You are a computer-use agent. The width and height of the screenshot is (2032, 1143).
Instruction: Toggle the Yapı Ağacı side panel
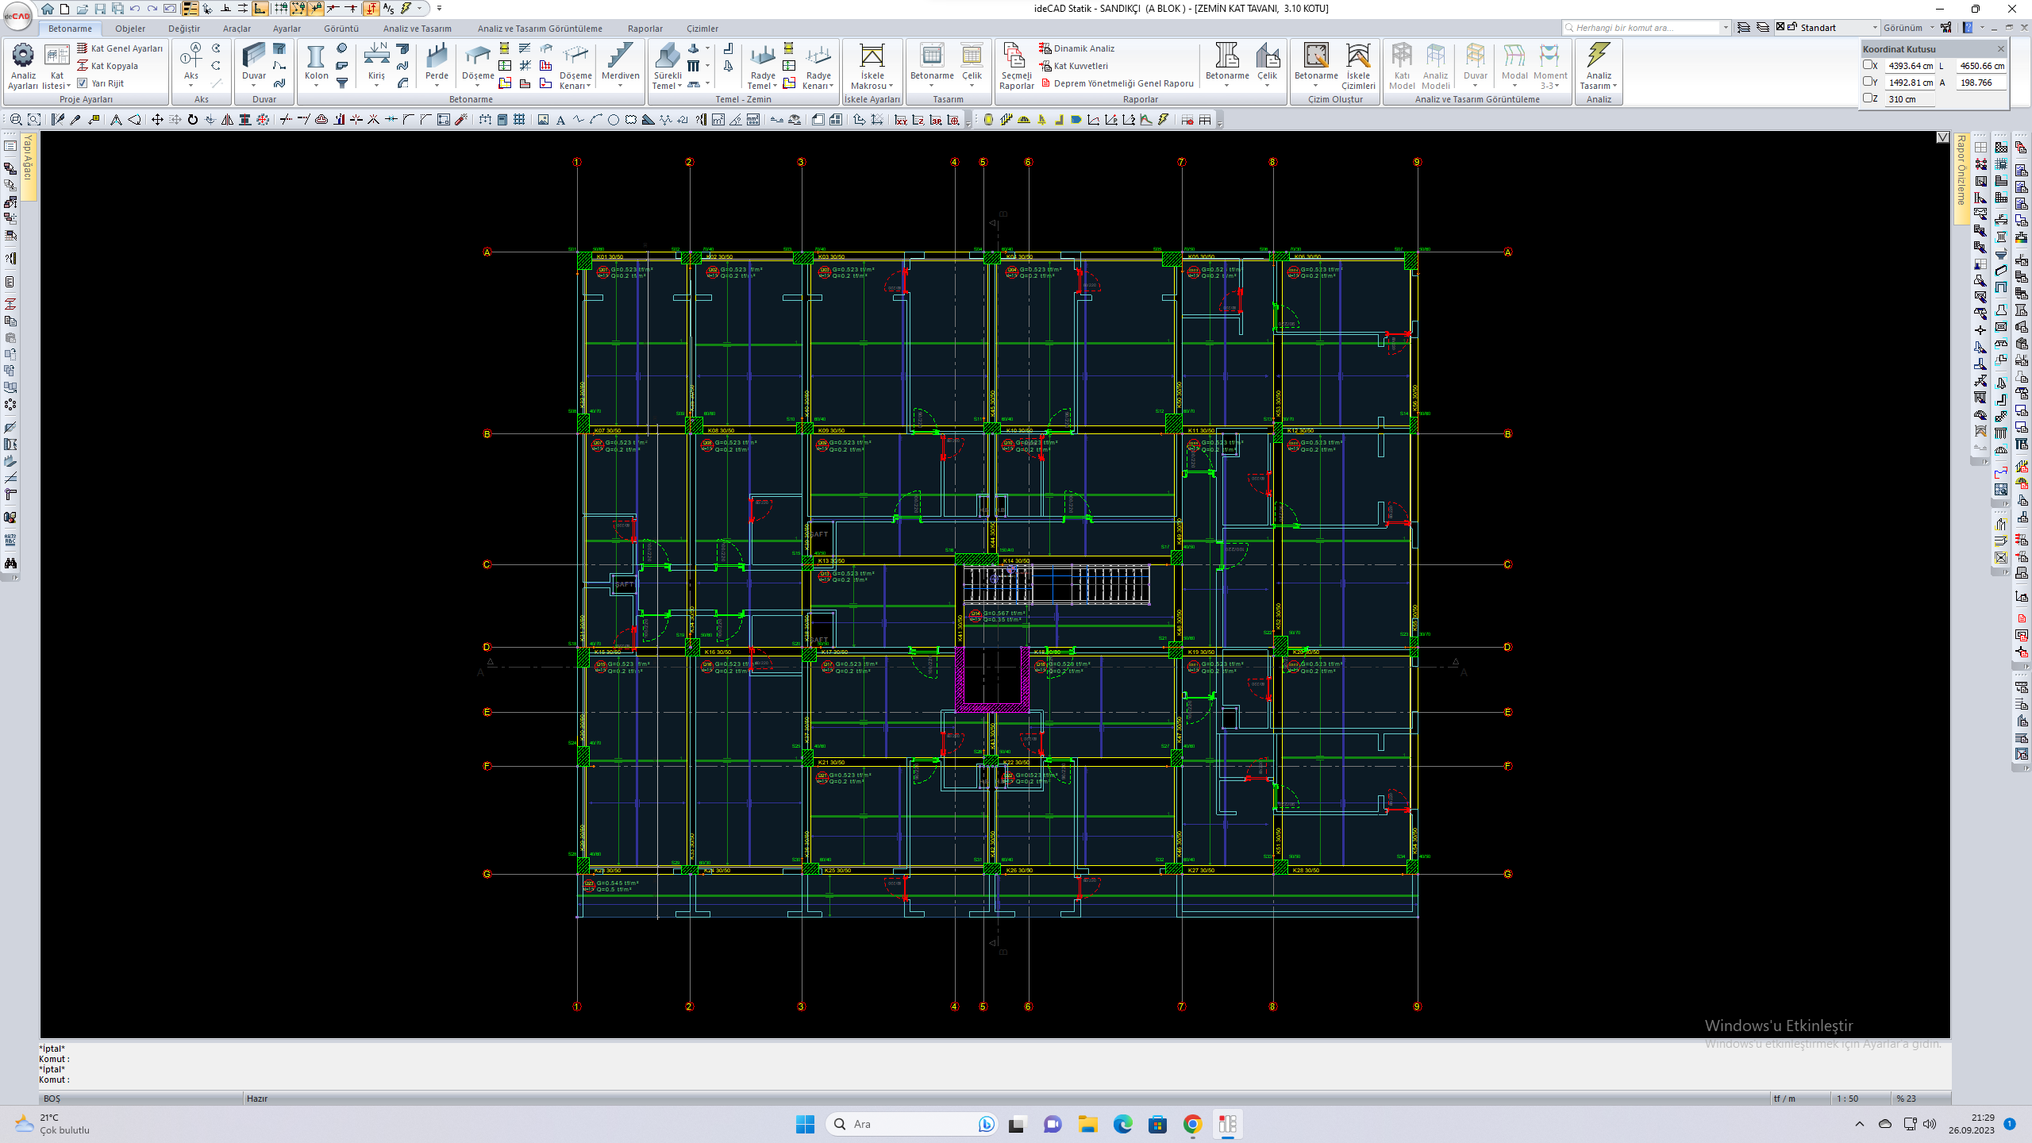(x=29, y=165)
